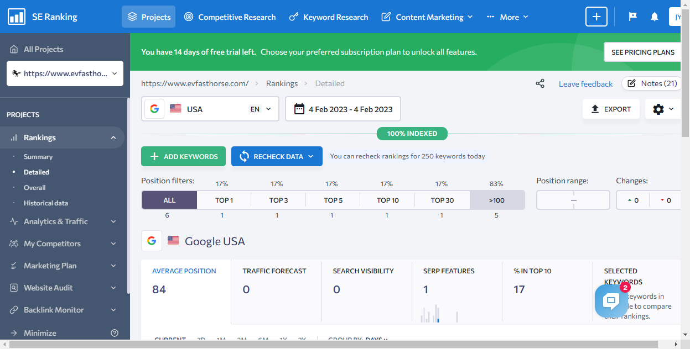
Task: Click the calendar icon in date picker
Action: [299, 109]
